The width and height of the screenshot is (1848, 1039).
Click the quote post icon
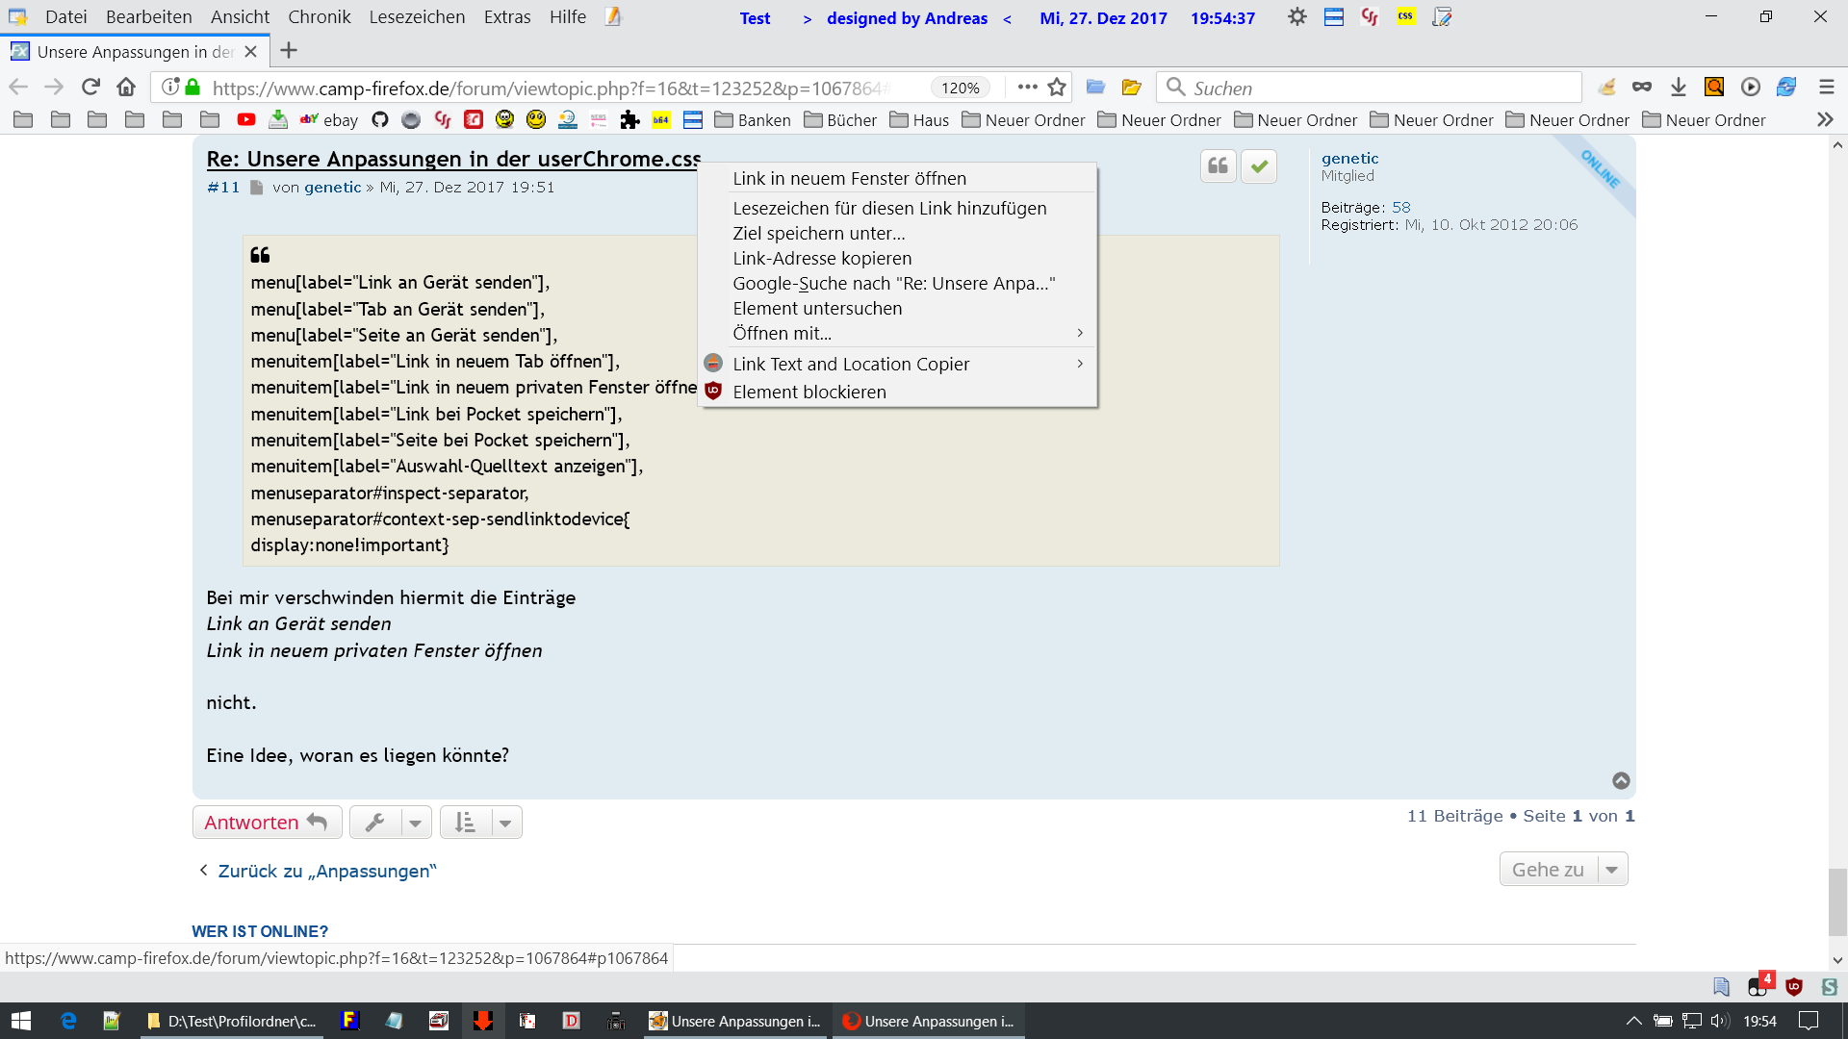1218,166
